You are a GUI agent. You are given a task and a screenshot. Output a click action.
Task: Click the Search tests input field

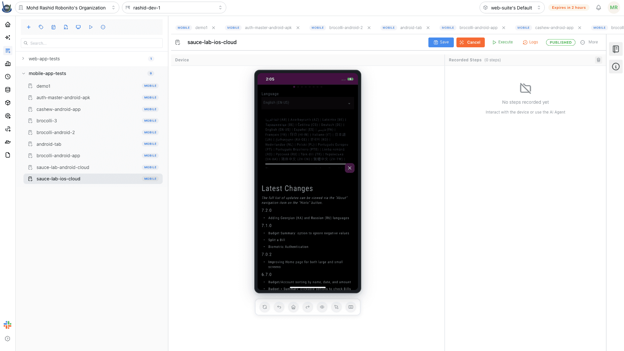92,43
